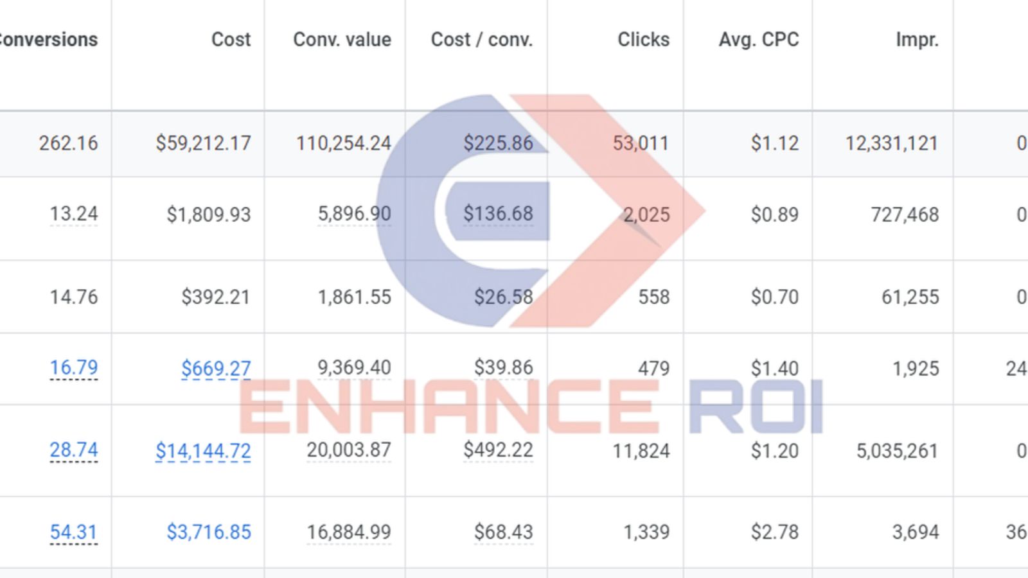This screenshot has height=578, width=1028.
Task: Click the $1.40 average CPC cell
Action: pyautogui.click(x=775, y=369)
